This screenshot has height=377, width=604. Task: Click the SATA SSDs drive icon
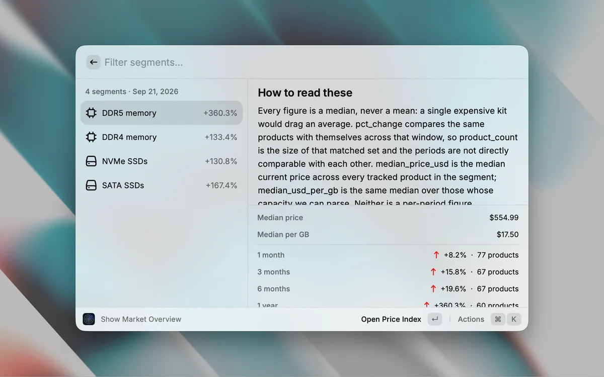tap(91, 185)
